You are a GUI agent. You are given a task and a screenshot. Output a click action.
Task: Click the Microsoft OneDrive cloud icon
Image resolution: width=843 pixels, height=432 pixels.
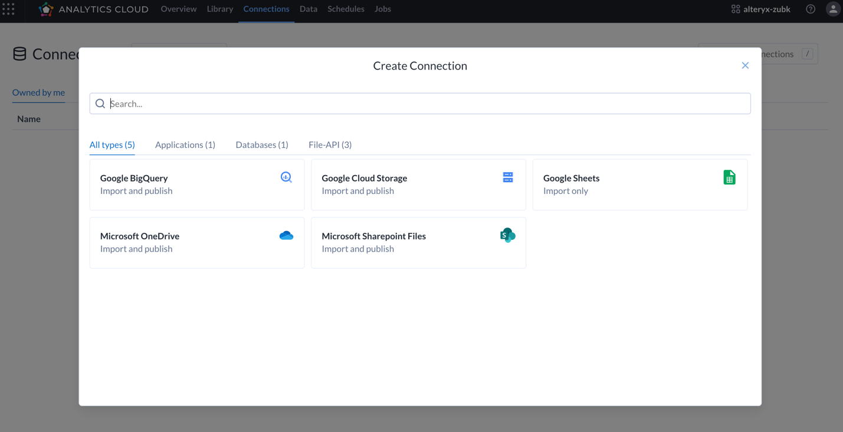click(x=286, y=235)
